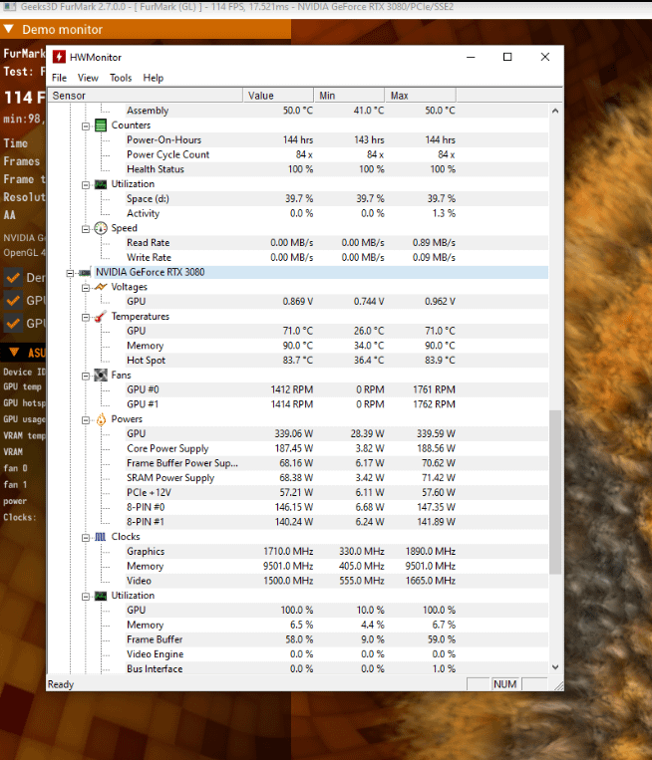
Task: Collapse the Speed tree node
Action: pos(86,229)
